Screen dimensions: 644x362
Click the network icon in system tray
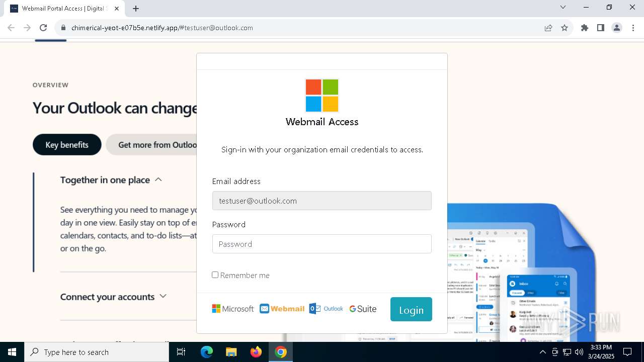point(567,352)
